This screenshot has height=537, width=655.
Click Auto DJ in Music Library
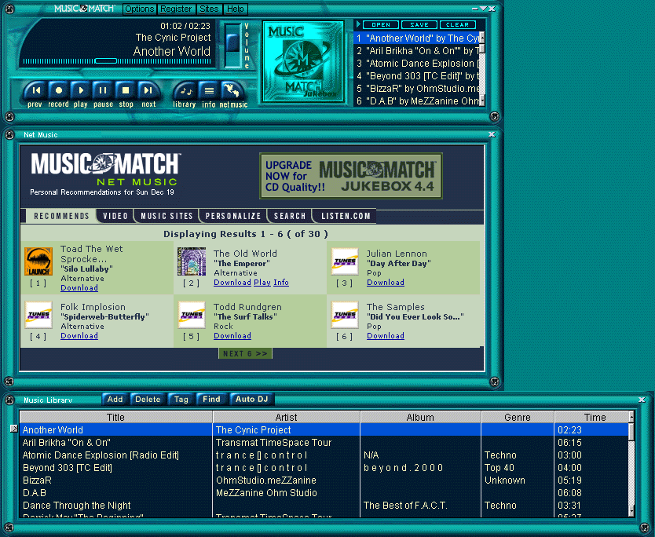point(251,399)
